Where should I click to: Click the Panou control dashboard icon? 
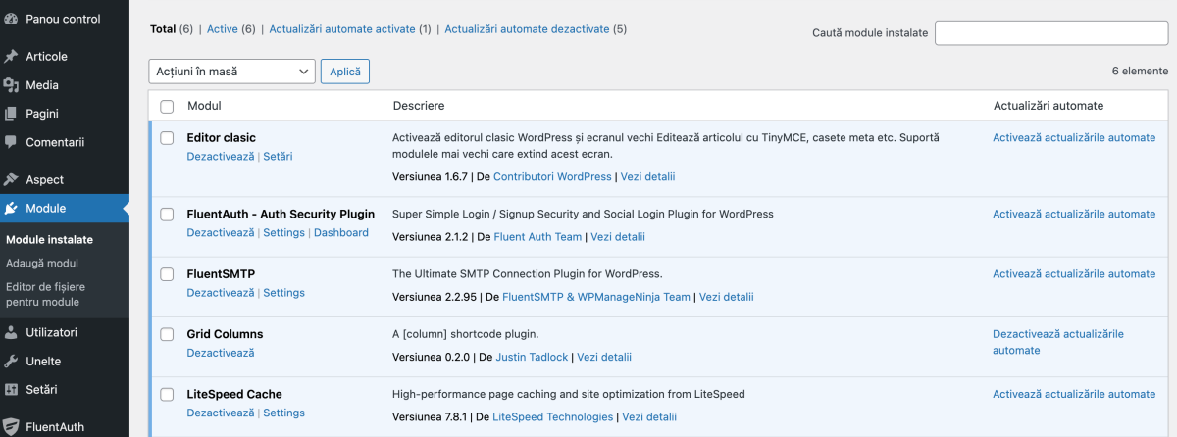[x=11, y=19]
